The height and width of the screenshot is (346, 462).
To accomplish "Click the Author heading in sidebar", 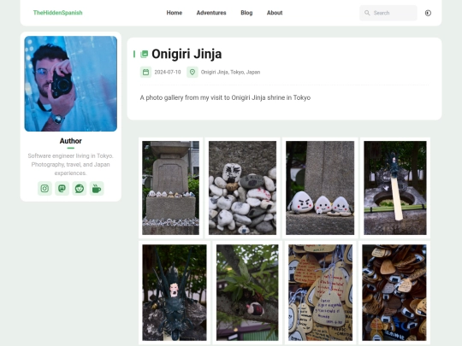I will (71, 141).
